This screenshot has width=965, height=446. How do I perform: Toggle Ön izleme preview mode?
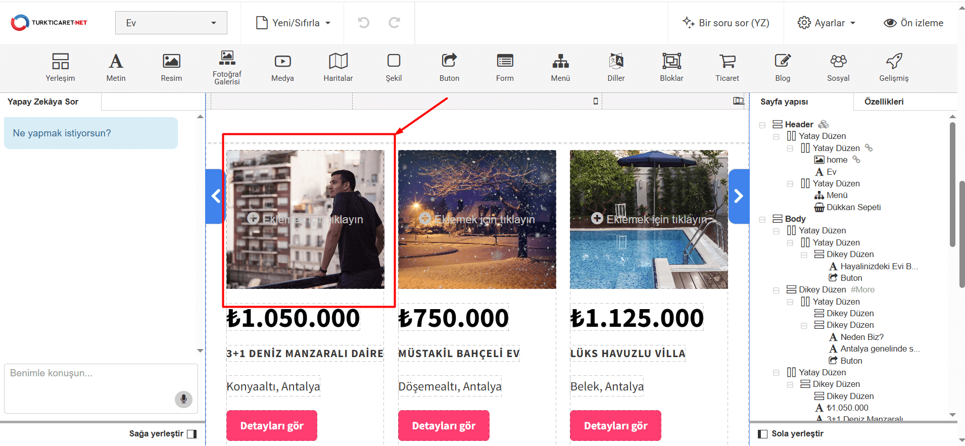(913, 23)
